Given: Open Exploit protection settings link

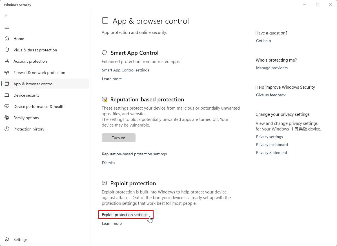Looking at the screenshot, I should pos(125,215).
